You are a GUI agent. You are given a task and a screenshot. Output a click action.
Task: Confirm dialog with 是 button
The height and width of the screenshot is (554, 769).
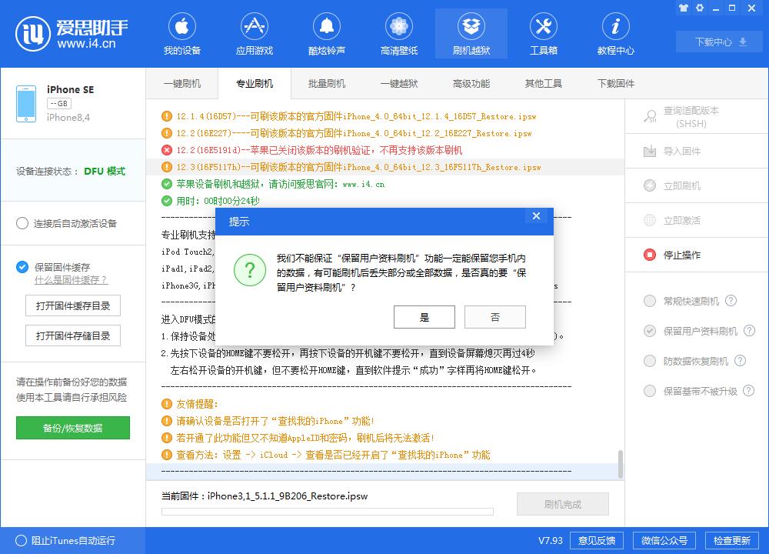[424, 317]
